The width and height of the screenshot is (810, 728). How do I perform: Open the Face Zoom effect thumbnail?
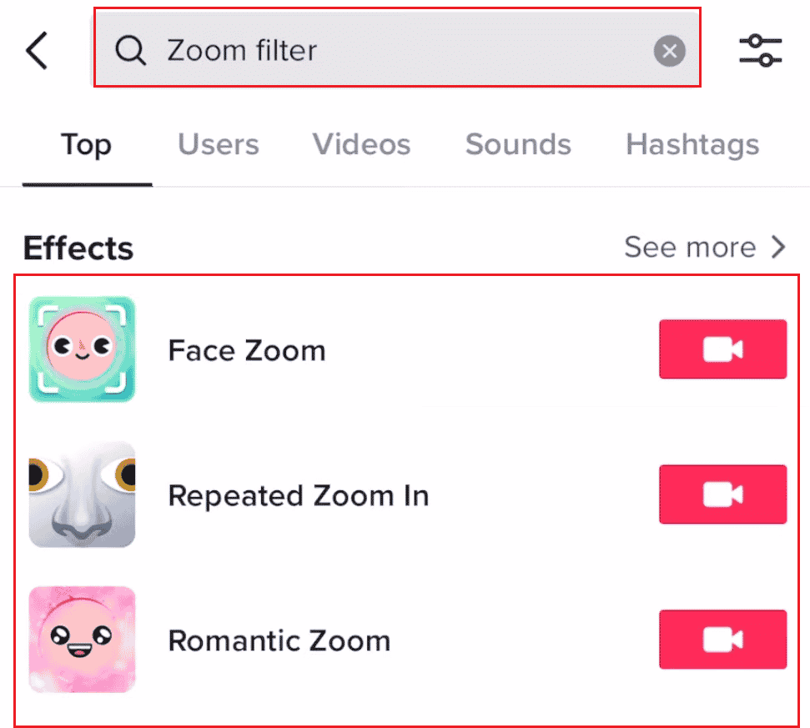coord(82,349)
